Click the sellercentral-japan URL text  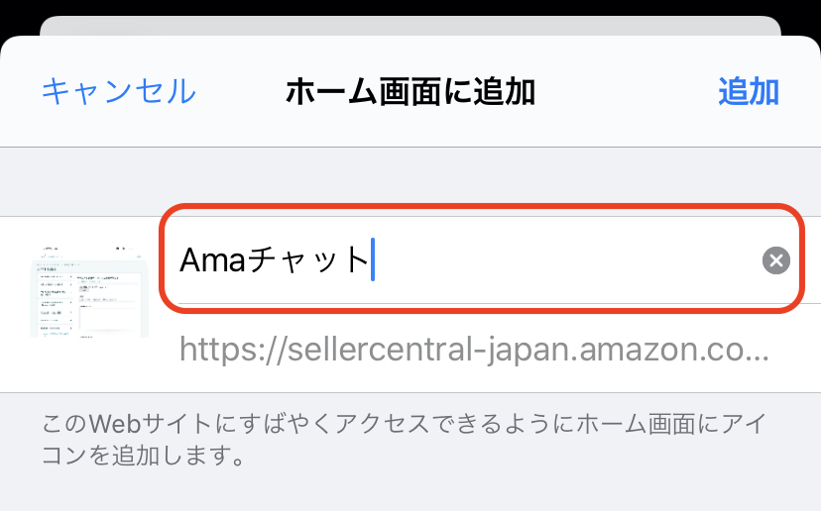click(474, 349)
